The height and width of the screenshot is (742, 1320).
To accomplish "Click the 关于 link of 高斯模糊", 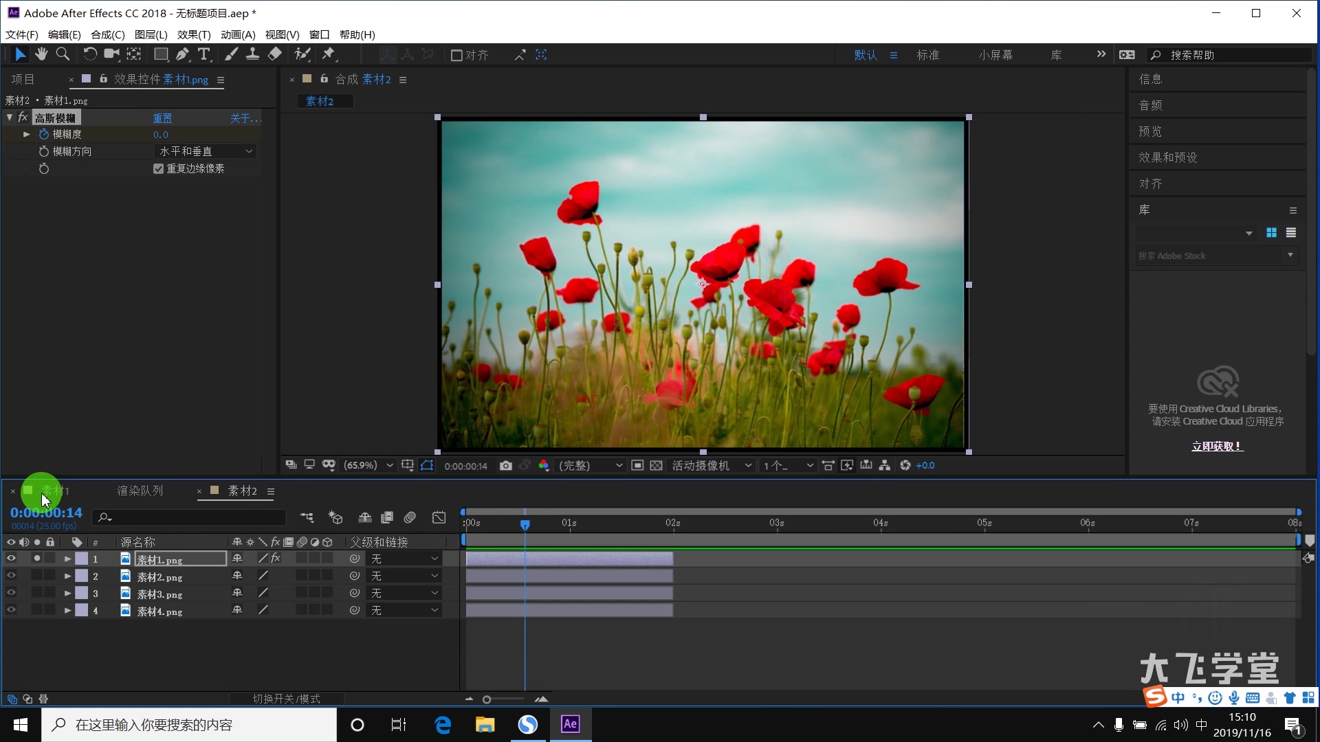I will coord(245,118).
